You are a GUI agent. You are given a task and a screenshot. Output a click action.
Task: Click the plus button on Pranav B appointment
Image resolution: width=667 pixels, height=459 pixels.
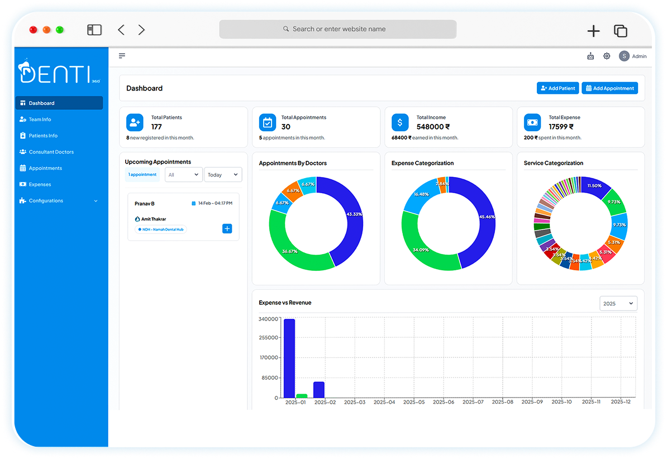227,229
